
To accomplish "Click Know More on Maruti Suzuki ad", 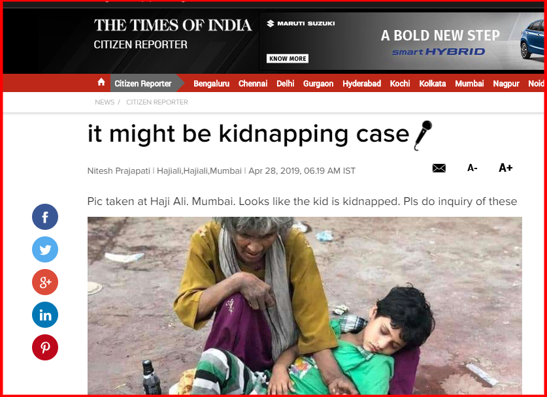I will pyautogui.click(x=288, y=59).
